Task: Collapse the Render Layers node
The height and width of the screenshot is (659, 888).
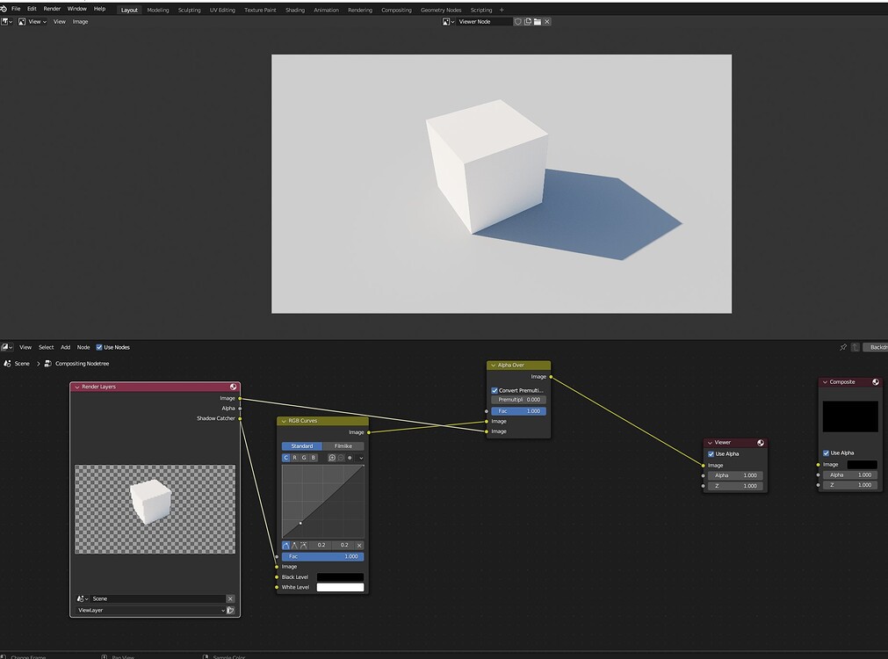Action: [x=77, y=387]
